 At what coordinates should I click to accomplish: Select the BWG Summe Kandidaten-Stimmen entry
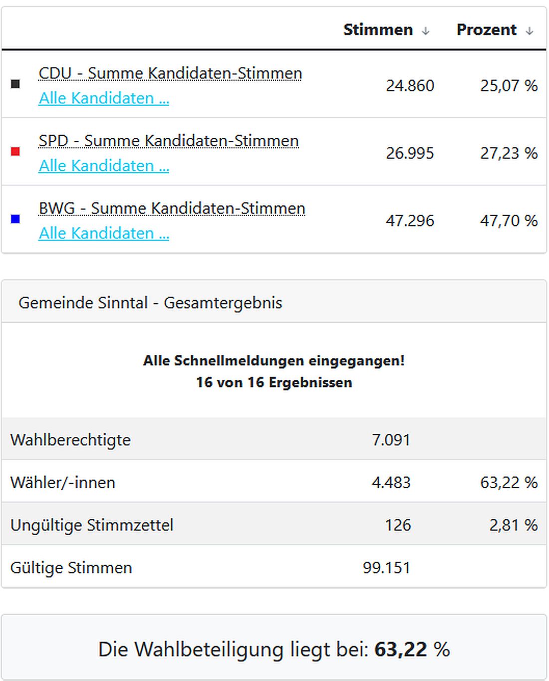click(x=172, y=208)
